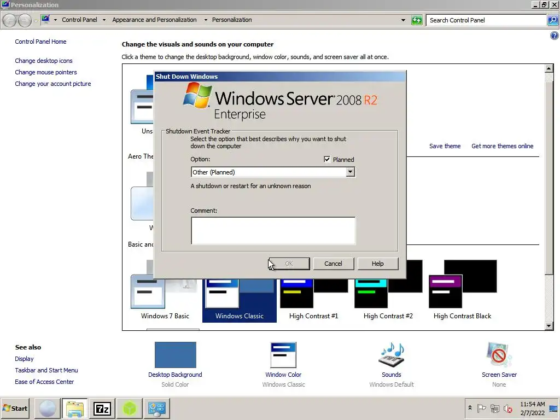Screen dimensions: 560x420
Task: Open the round globe taskbar icon
Action: click(48, 409)
